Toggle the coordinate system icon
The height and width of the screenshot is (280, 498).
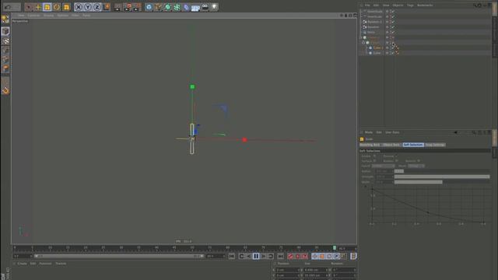tap(107, 7)
